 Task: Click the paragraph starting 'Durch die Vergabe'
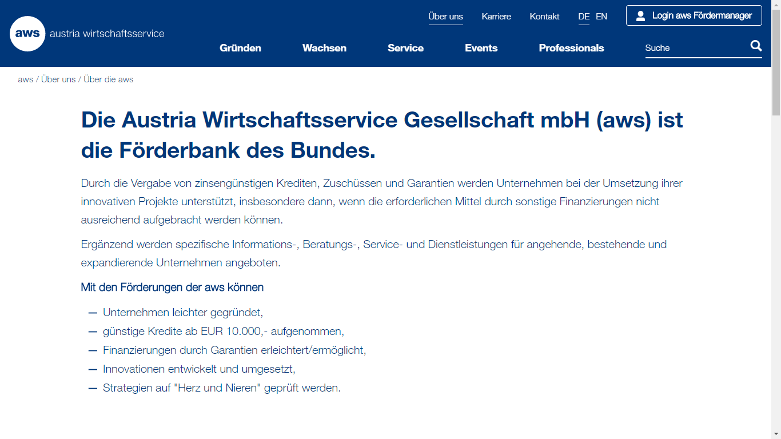click(382, 202)
